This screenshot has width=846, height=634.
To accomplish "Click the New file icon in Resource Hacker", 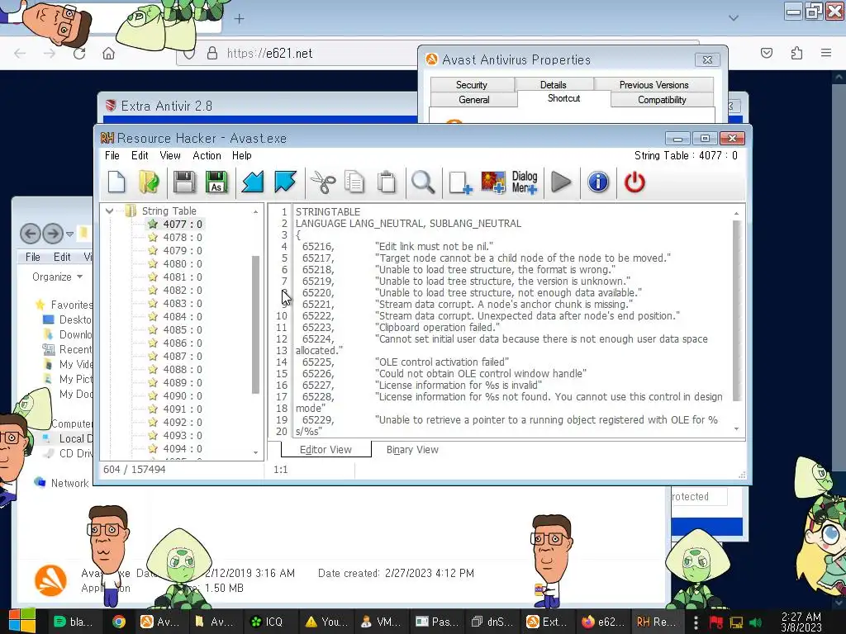I will 116,182.
